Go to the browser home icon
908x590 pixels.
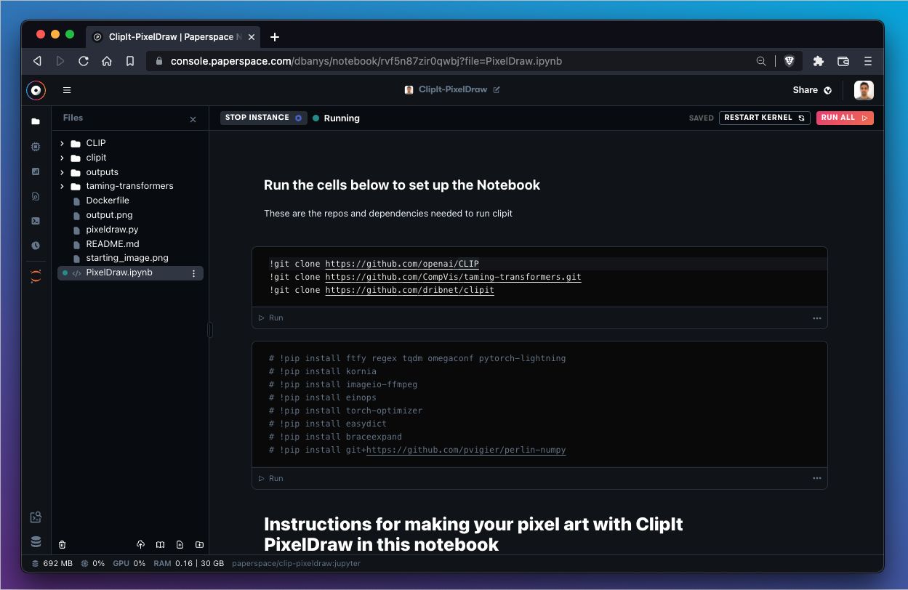107,61
